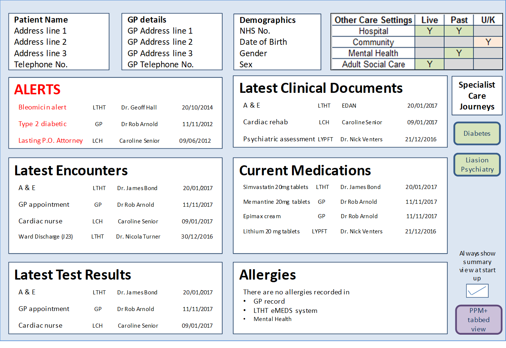Open the Psychiatric assessment document
Viewport: 506px width, 348px height.
point(279,139)
